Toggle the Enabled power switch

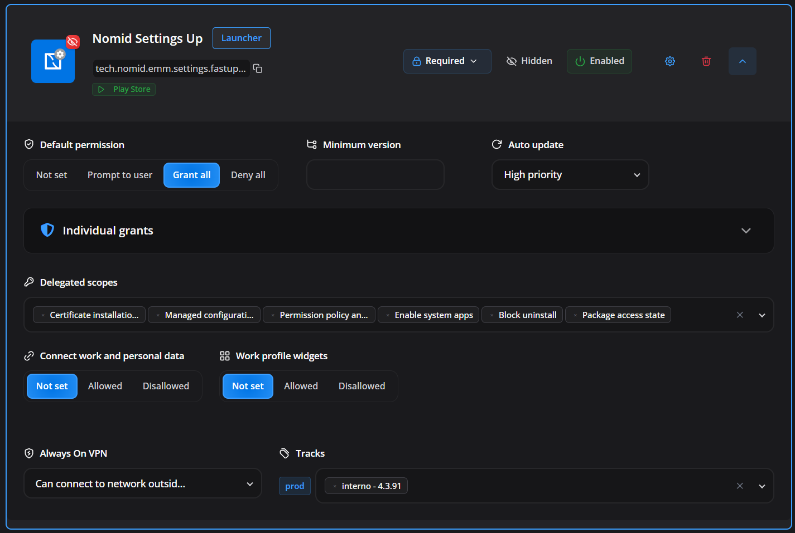[x=599, y=61]
